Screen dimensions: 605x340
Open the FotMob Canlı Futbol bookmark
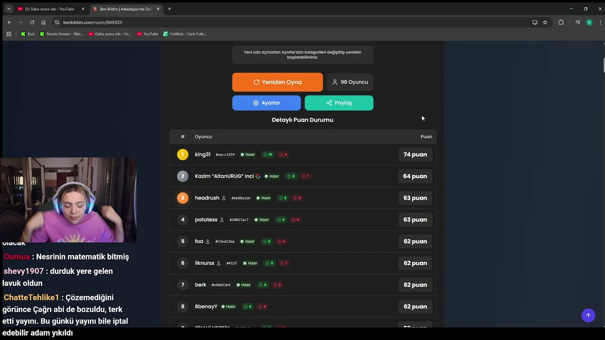[x=185, y=34]
